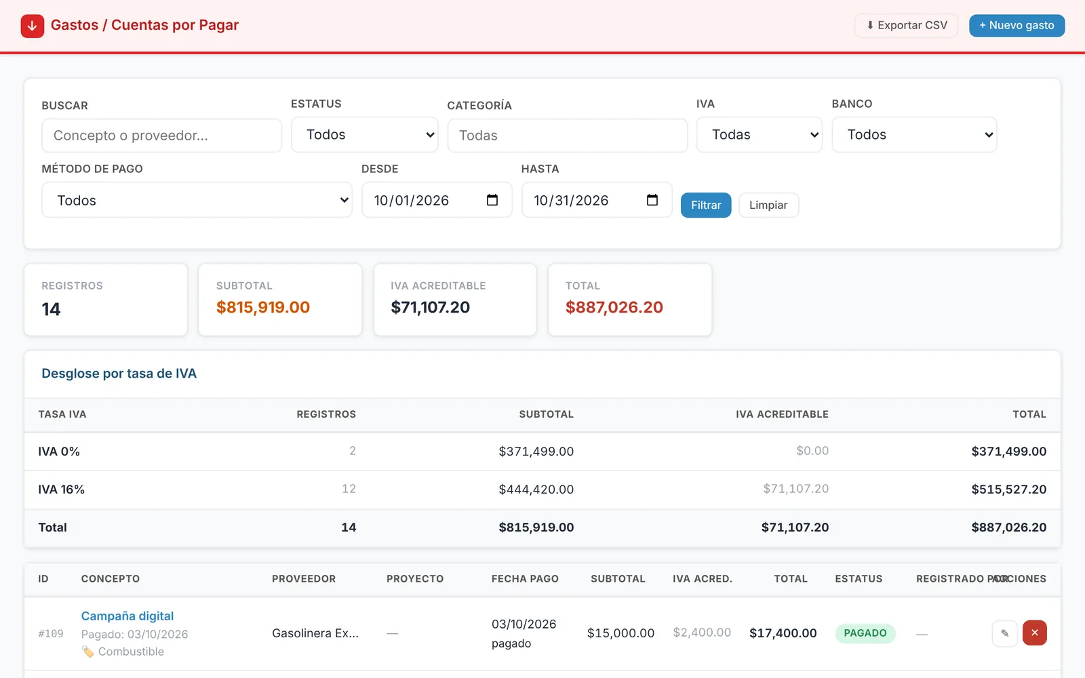Click the $815,919.00 value in the Subtotal card
This screenshot has height=678, width=1085.
coord(263,307)
